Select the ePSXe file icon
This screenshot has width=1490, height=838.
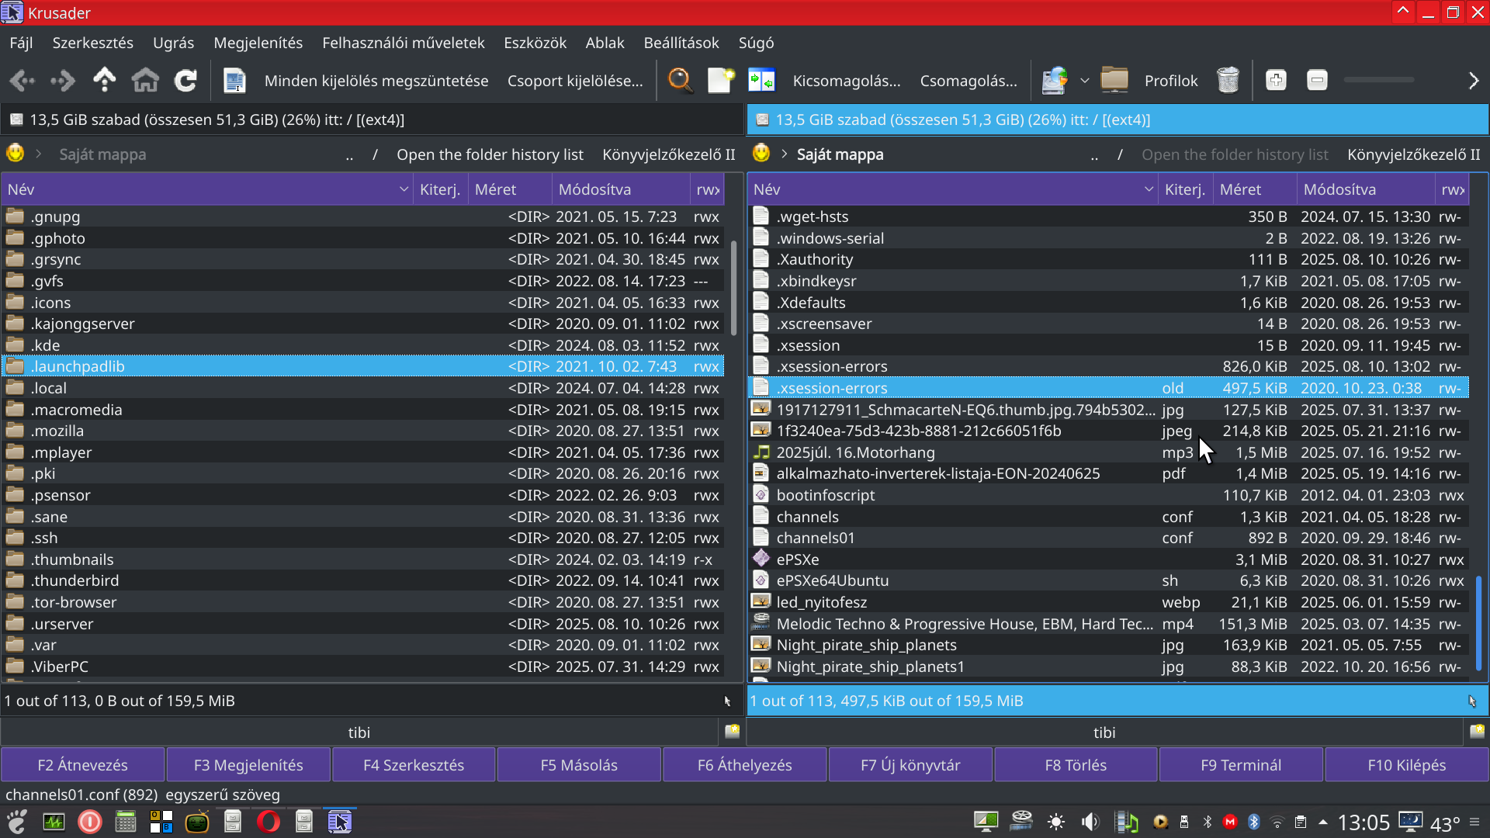point(761,559)
